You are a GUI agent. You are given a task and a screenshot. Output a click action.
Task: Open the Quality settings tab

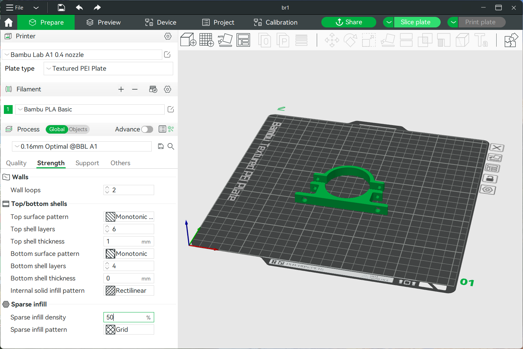point(16,163)
